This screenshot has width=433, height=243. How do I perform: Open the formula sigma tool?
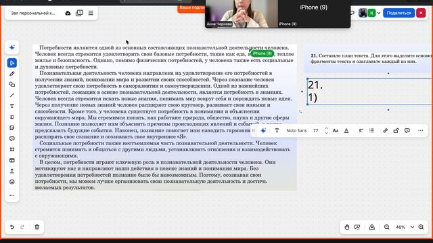(12, 117)
